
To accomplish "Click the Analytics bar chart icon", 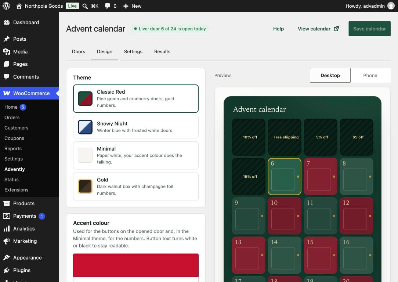I will (7, 229).
